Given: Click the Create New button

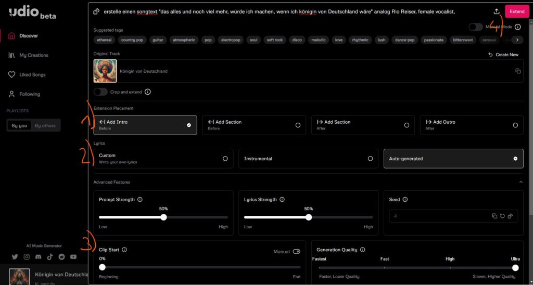Looking at the screenshot, I should [x=503, y=55].
